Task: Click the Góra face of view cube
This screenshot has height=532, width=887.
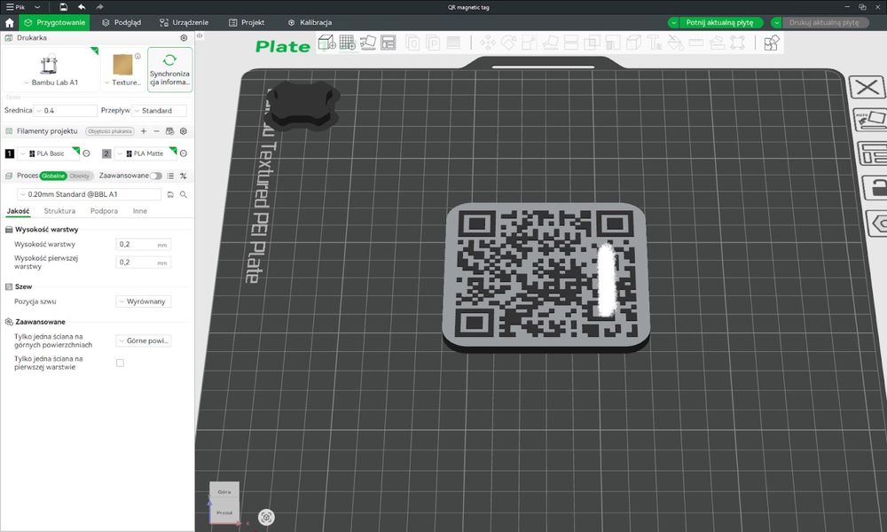Action: (x=224, y=492)
